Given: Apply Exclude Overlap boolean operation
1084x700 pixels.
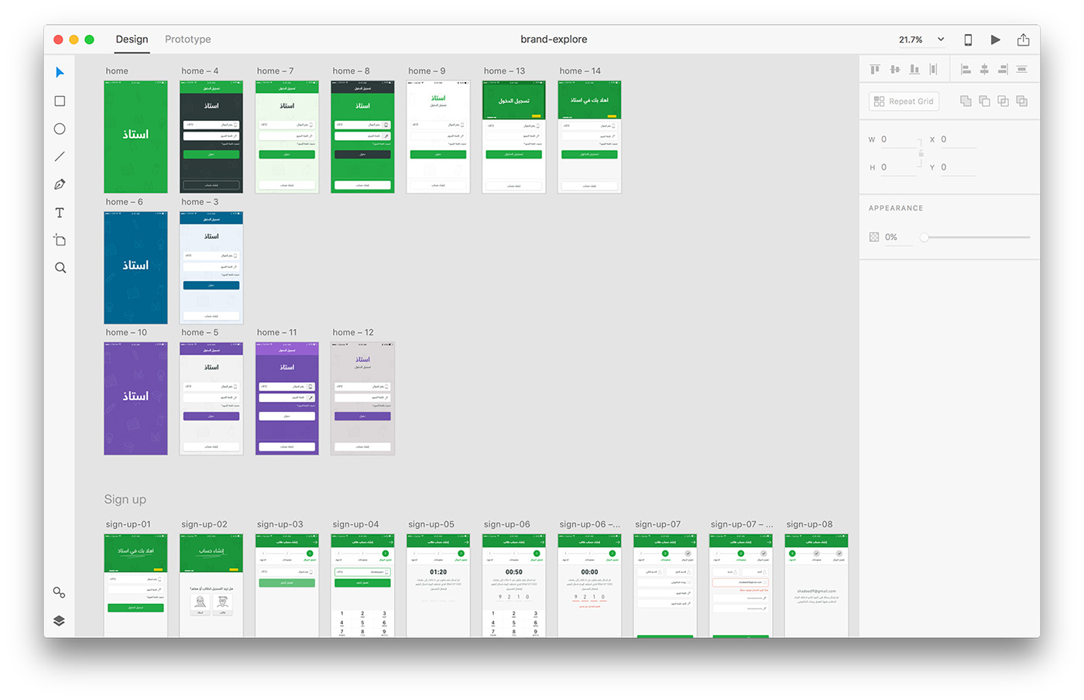Looking at the screenshot, I should tap(1022, 101).
